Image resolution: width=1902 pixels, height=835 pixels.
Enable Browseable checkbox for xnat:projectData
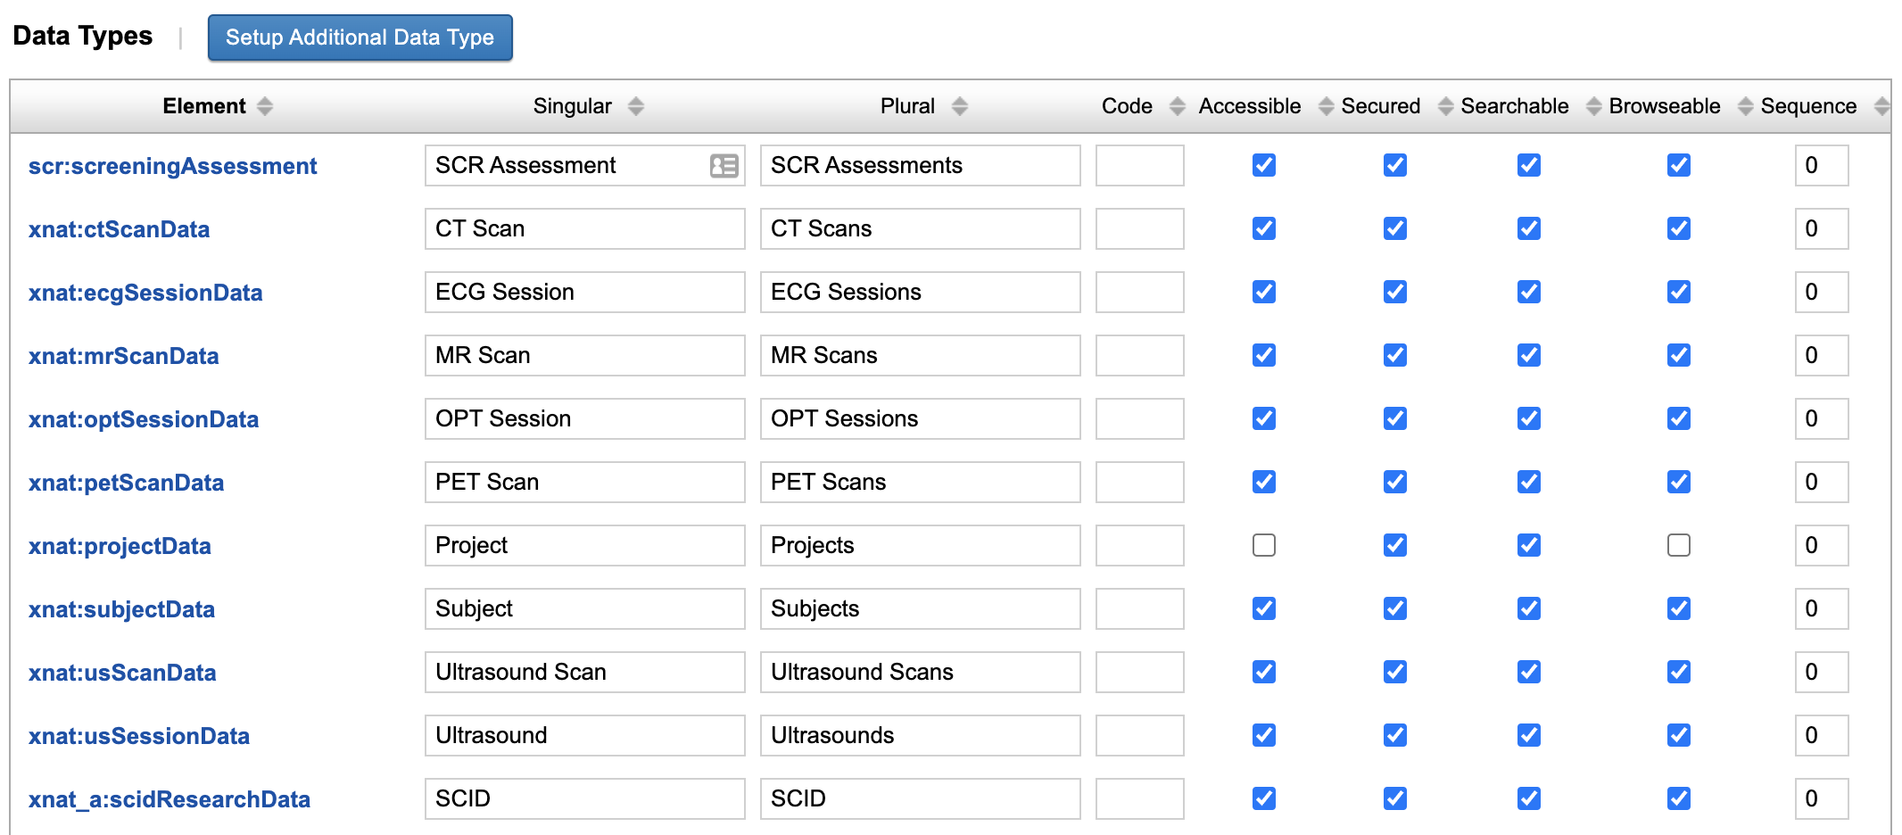click(x=1679, y=545)
